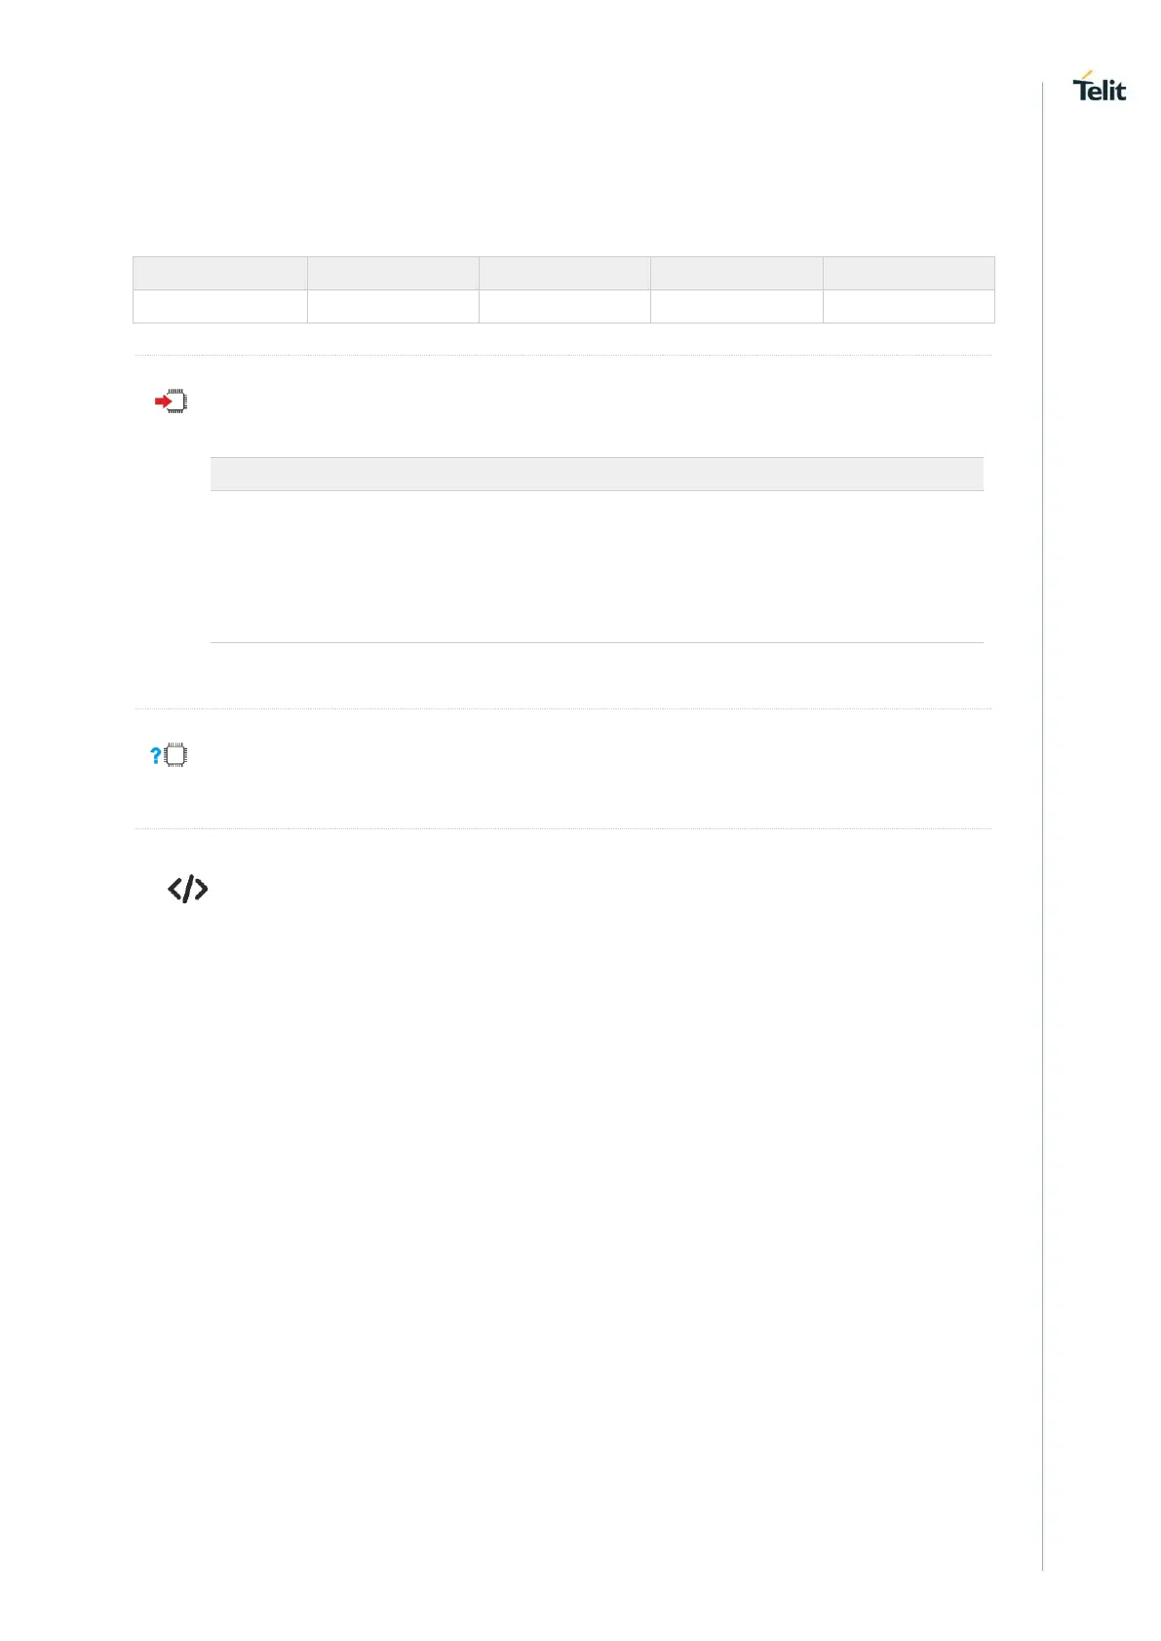
Task: Click the empty white body under the wide gray bar
Action: [597, 566]
